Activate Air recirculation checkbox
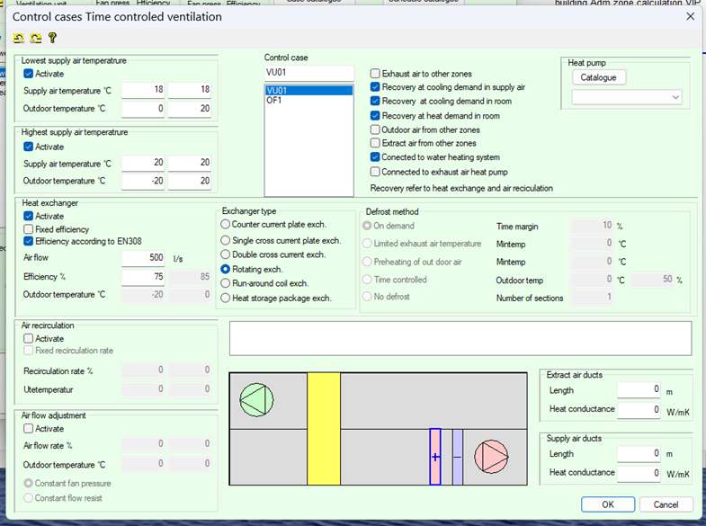 point(29,339)
